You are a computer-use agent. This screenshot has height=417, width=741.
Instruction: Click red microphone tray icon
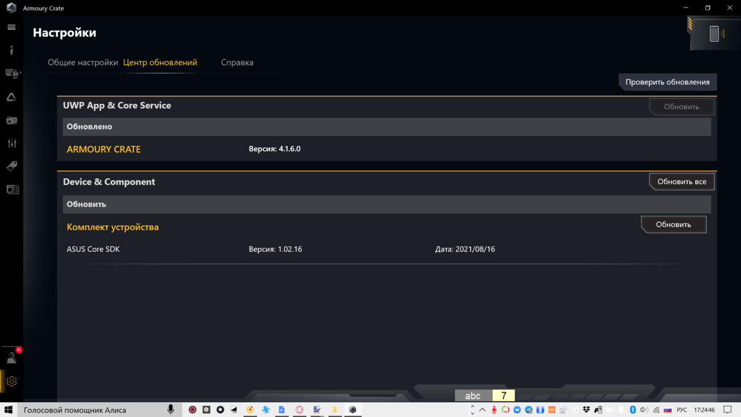pos(494,410)
